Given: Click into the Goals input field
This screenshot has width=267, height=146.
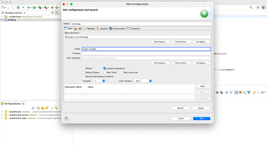Looking at the screenshot, I should tap(146, 49).
